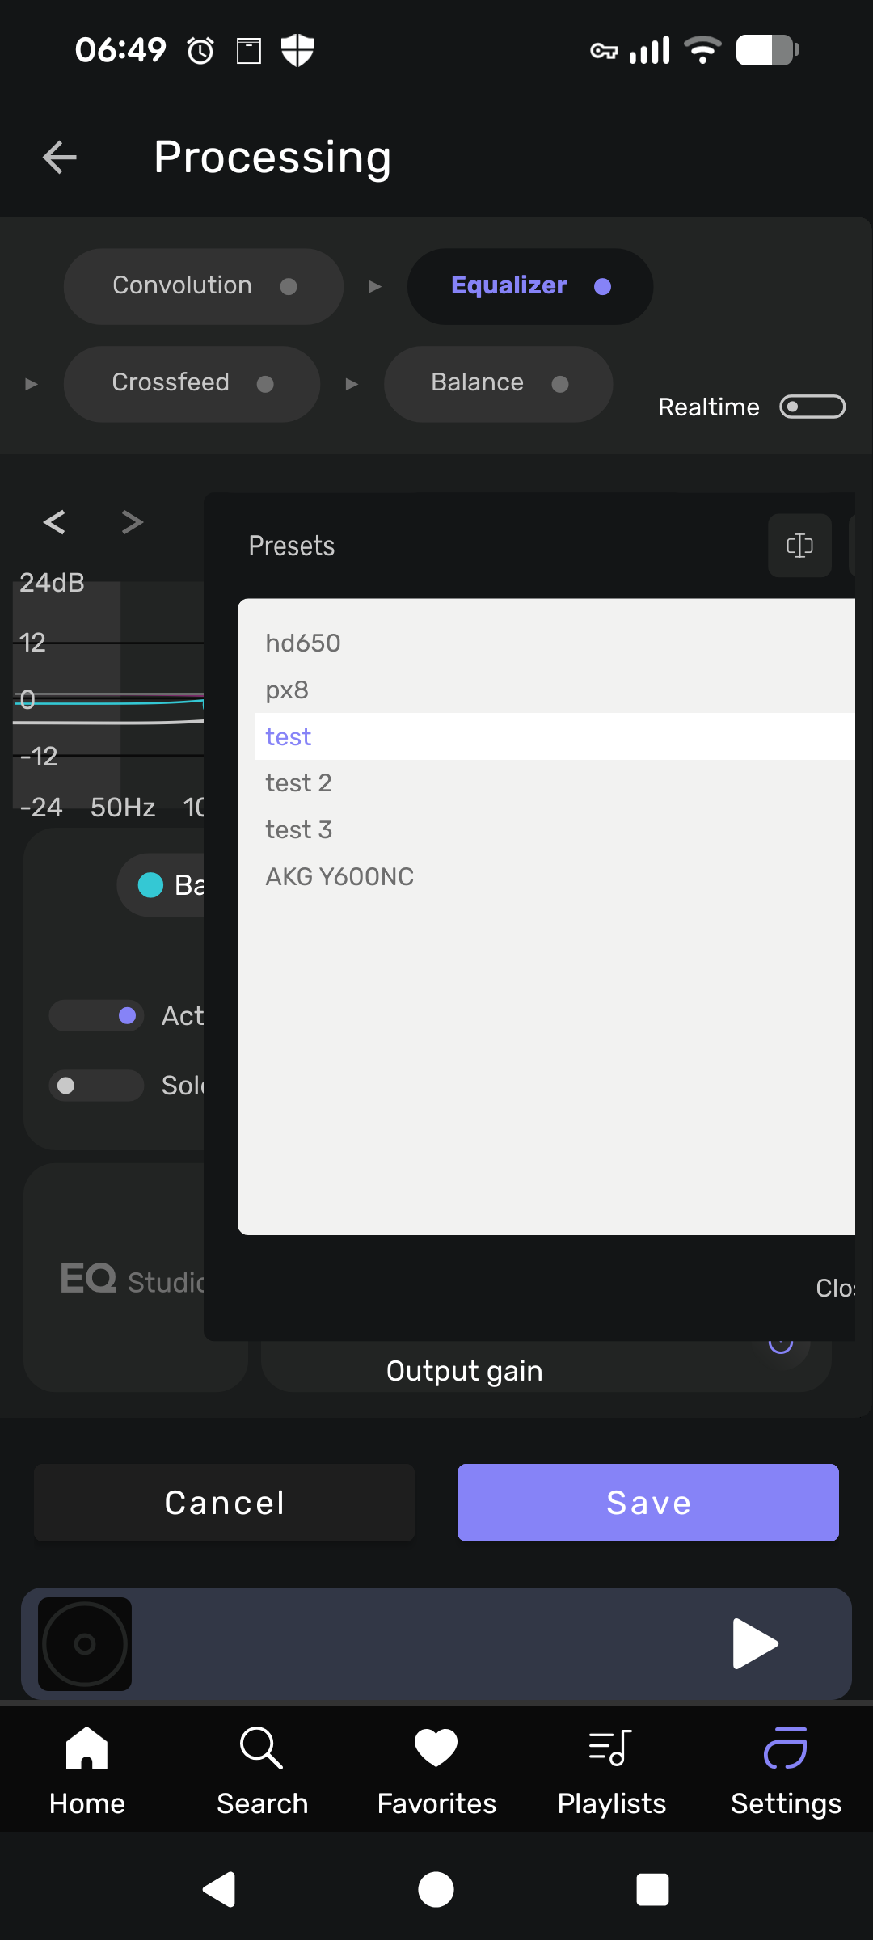This screenshot has height=1940, width=873.
Task: Switch to the Crossfeed stage
Action: point(192,384)
